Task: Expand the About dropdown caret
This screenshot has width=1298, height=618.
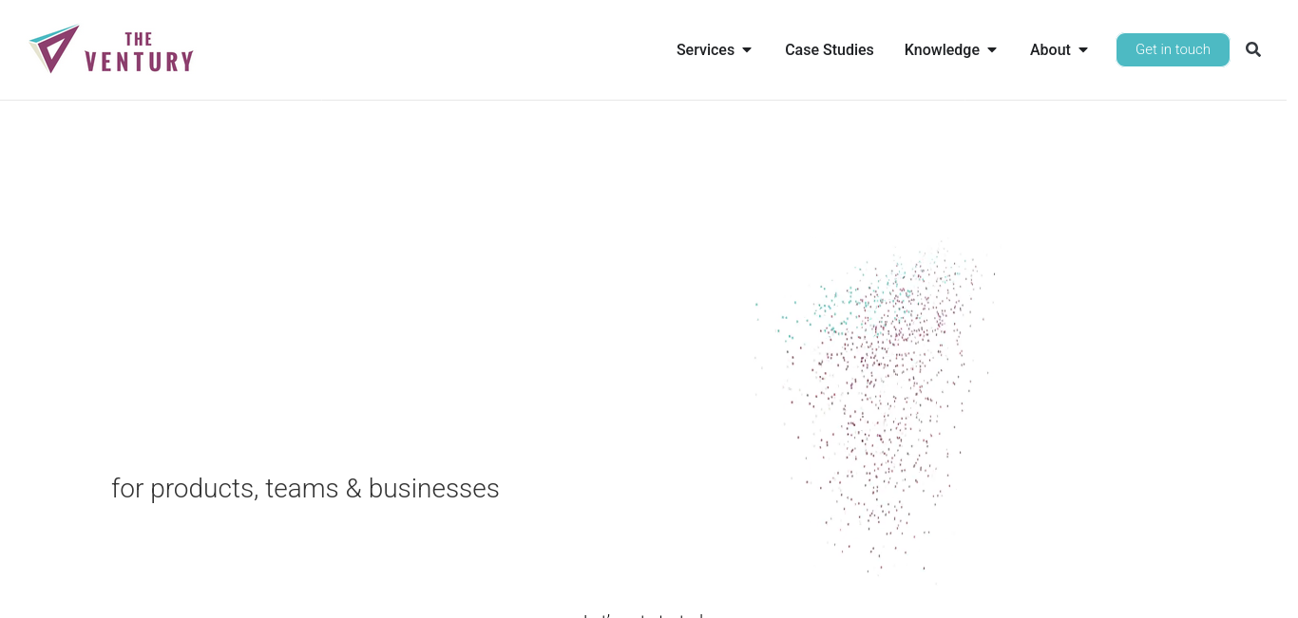Action: click(1083, 50)
